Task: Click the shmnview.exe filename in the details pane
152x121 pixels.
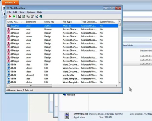Action: [x=81, y=114]
